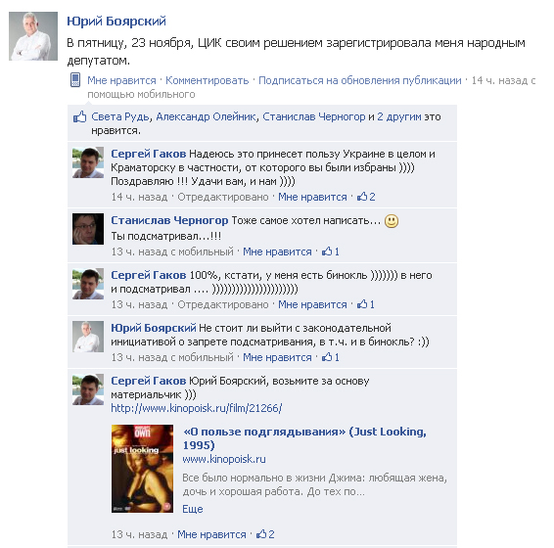
Task: Click the thumbs-up icon beside Света Рудь likes
Action: (x=79, y=116)
